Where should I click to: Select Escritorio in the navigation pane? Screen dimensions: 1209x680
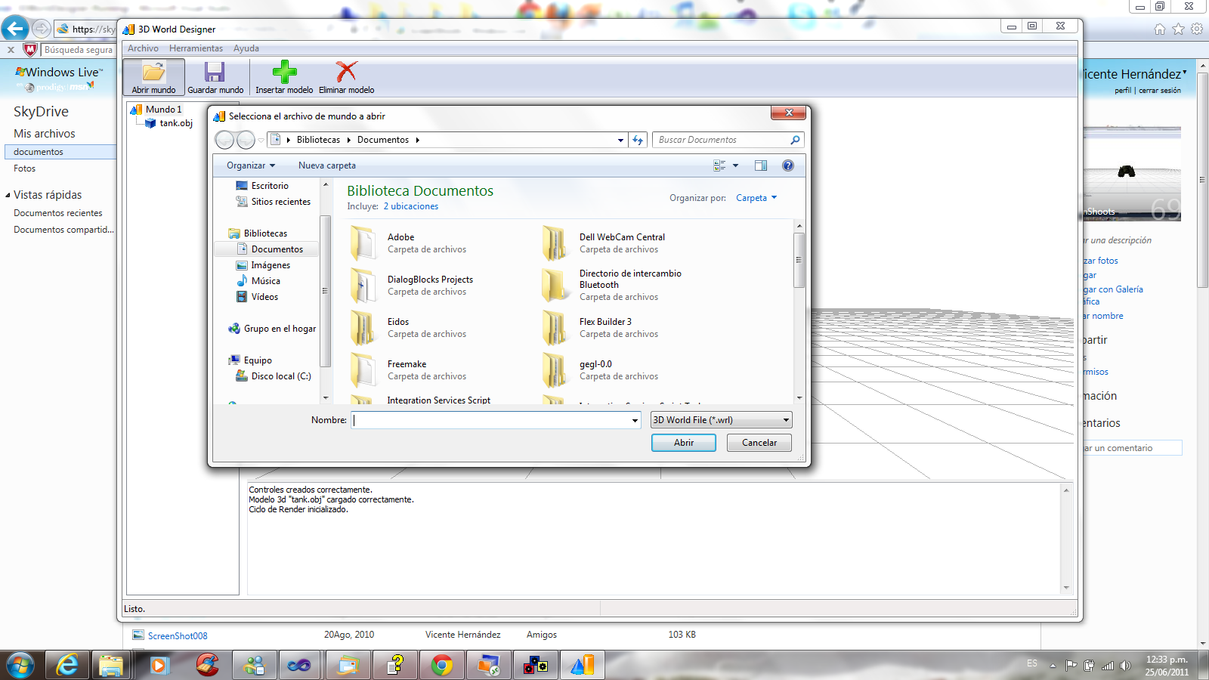(x=270, y=186)
